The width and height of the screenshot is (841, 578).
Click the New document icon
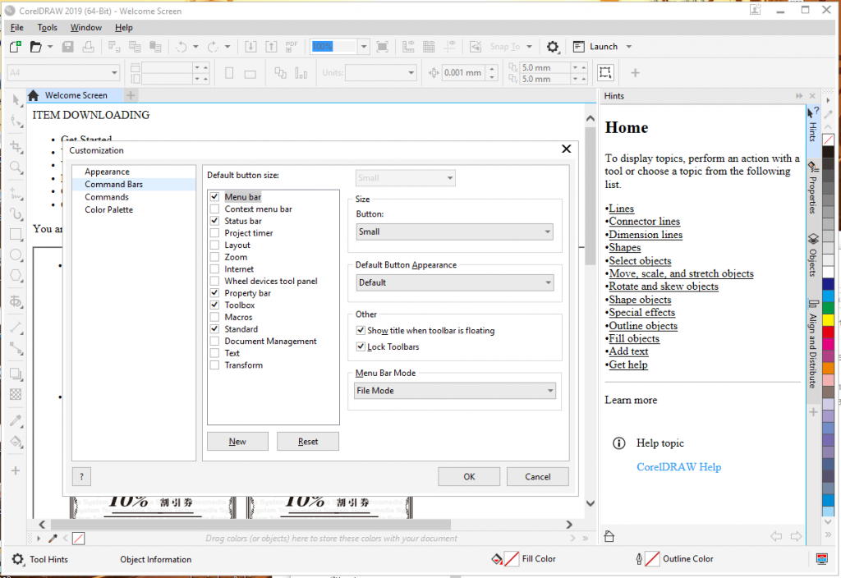pyautogui.click(x=16, y=47)
